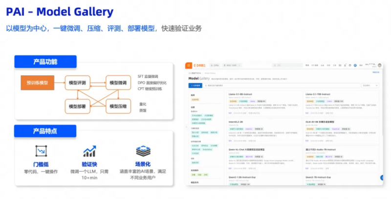Click the 验证快 rising chart icon
The width and height of the screenshot is (391, 199).
point(89,151)
